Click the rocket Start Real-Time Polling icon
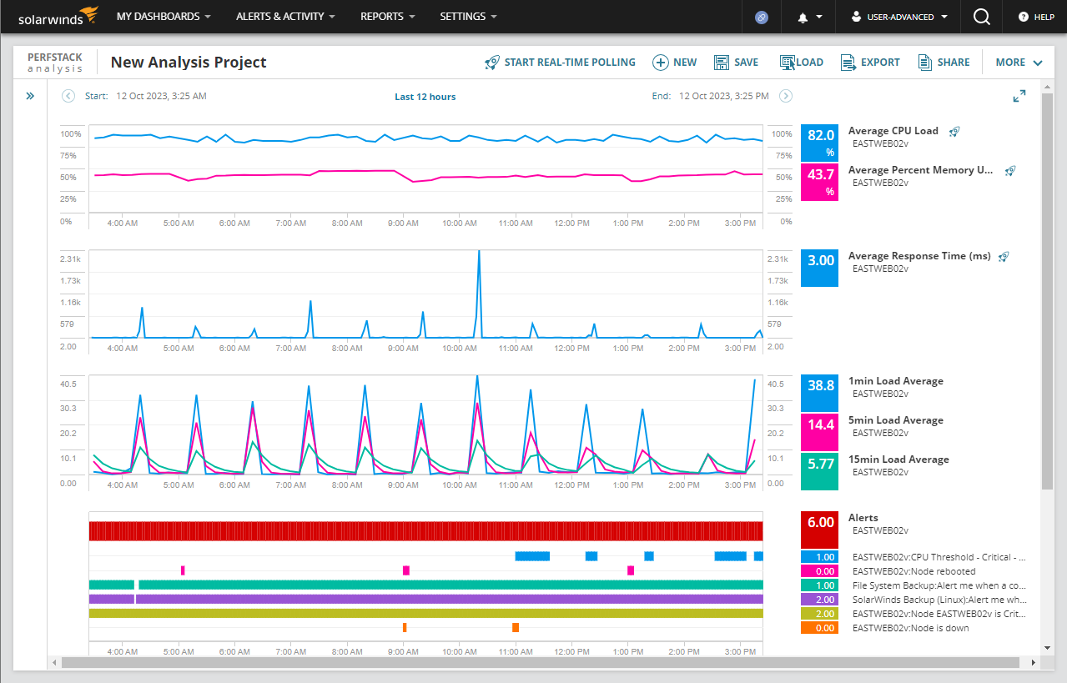Viewport: 1067px width, 683px height. tap(492, 63)
